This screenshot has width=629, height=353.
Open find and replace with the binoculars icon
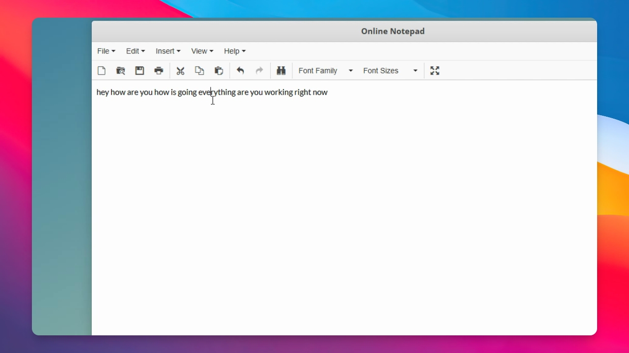point(281,71)
